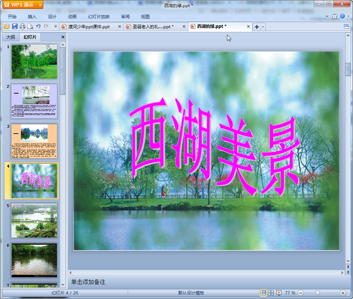The height and width of the screenshot is (299, 353).
Task: Toggle the ribbon collapse chevron
Action: pos(327,16)
